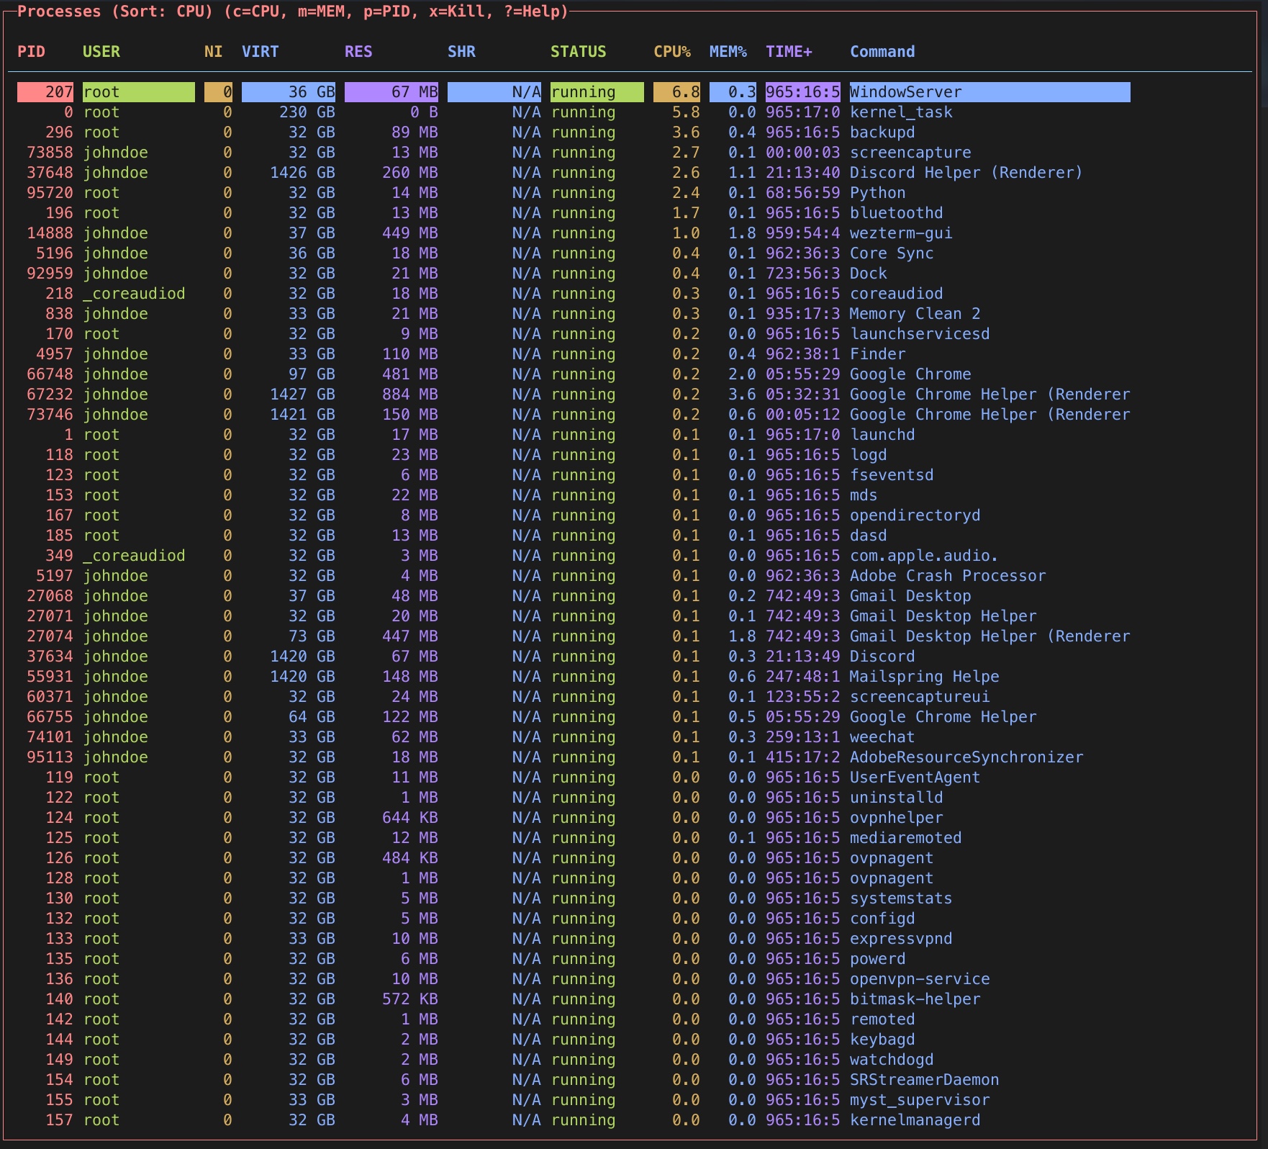Select the fseventsd process

[x=574, y=475]
